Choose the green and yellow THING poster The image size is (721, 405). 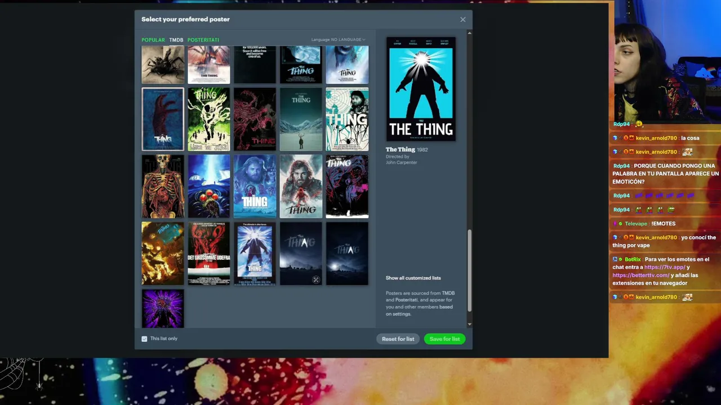coord(209,119)
